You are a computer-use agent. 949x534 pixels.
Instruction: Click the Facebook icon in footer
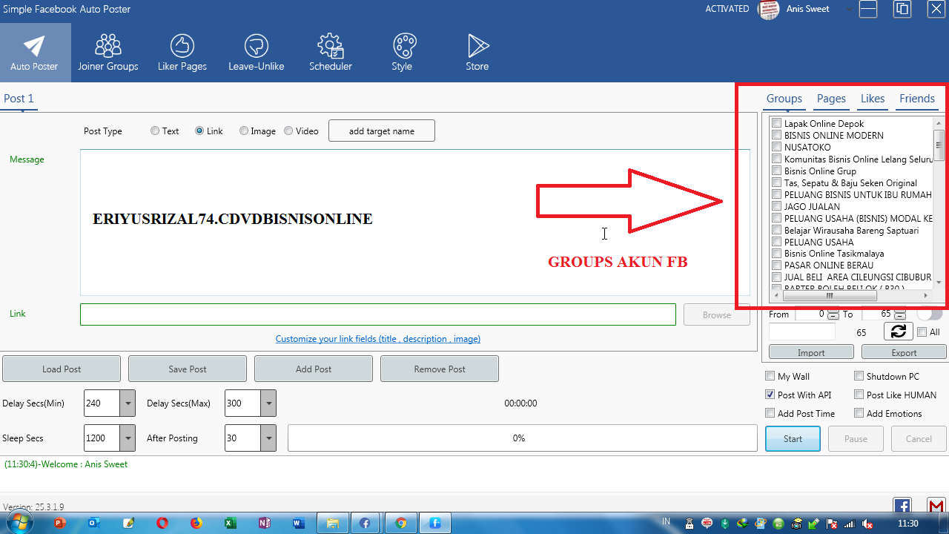pos(902,506)
